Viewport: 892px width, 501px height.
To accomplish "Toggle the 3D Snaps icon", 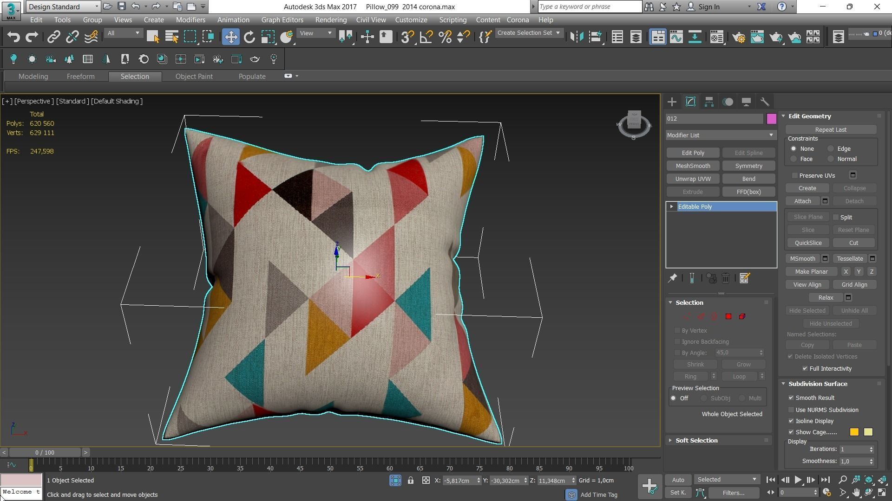I will 407,37.
